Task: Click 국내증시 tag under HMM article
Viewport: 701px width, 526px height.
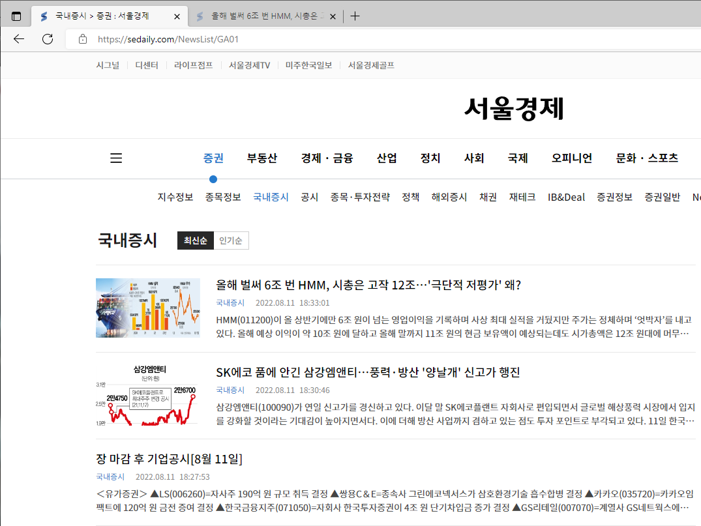Action: (x=230, y=302)
